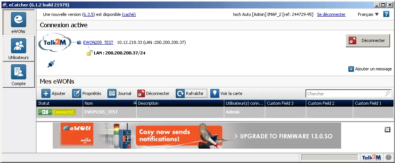Click the blue plug connection icon
The height and width of the screenshot is (163, 395).
(x=51, y=64)
